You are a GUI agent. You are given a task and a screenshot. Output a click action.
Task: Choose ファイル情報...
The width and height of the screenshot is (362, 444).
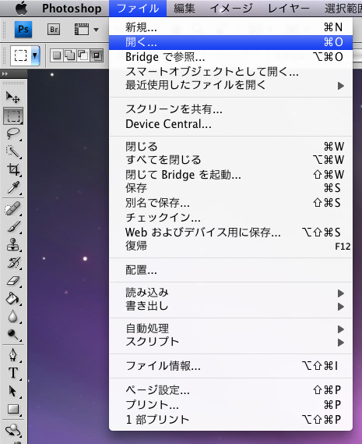click(231, 366)
